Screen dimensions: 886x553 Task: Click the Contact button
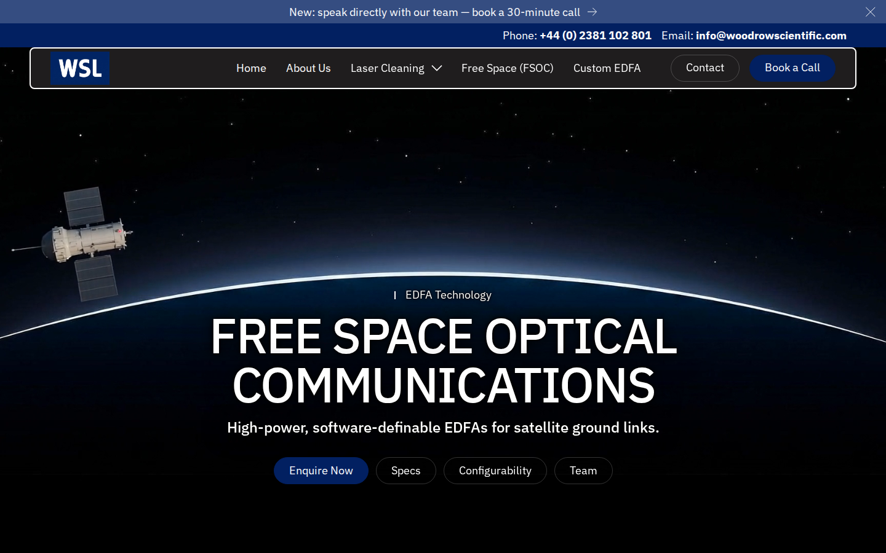point(705,68)
